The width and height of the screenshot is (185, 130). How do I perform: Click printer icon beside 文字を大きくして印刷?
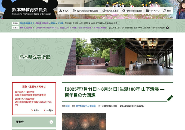pyautogui.click(x=74, y=106)
